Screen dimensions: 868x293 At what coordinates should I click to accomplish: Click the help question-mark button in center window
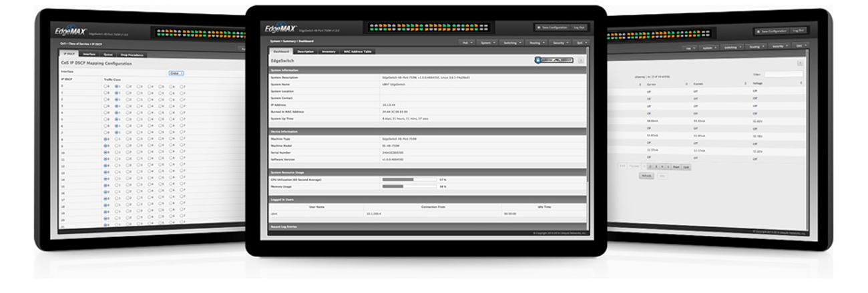pyautogui.click(x=581, y=60)
